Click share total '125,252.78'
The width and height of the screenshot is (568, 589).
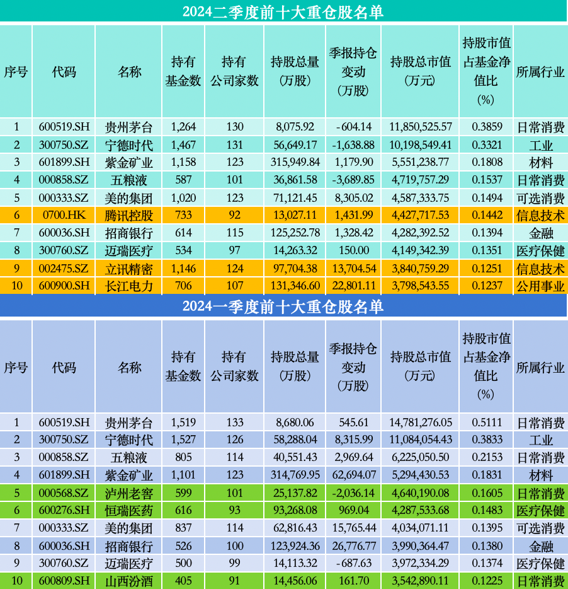295,233
